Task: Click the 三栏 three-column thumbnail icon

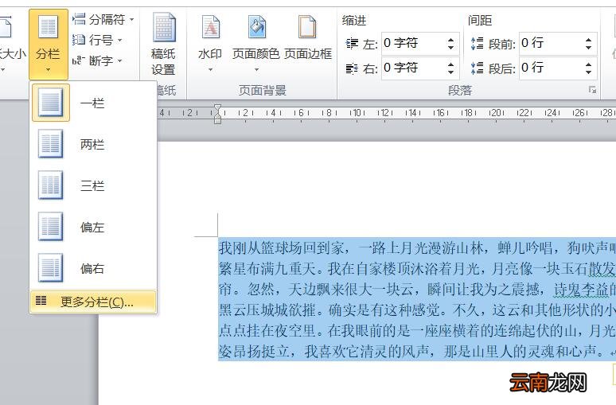Action: [x=51, y=185]
